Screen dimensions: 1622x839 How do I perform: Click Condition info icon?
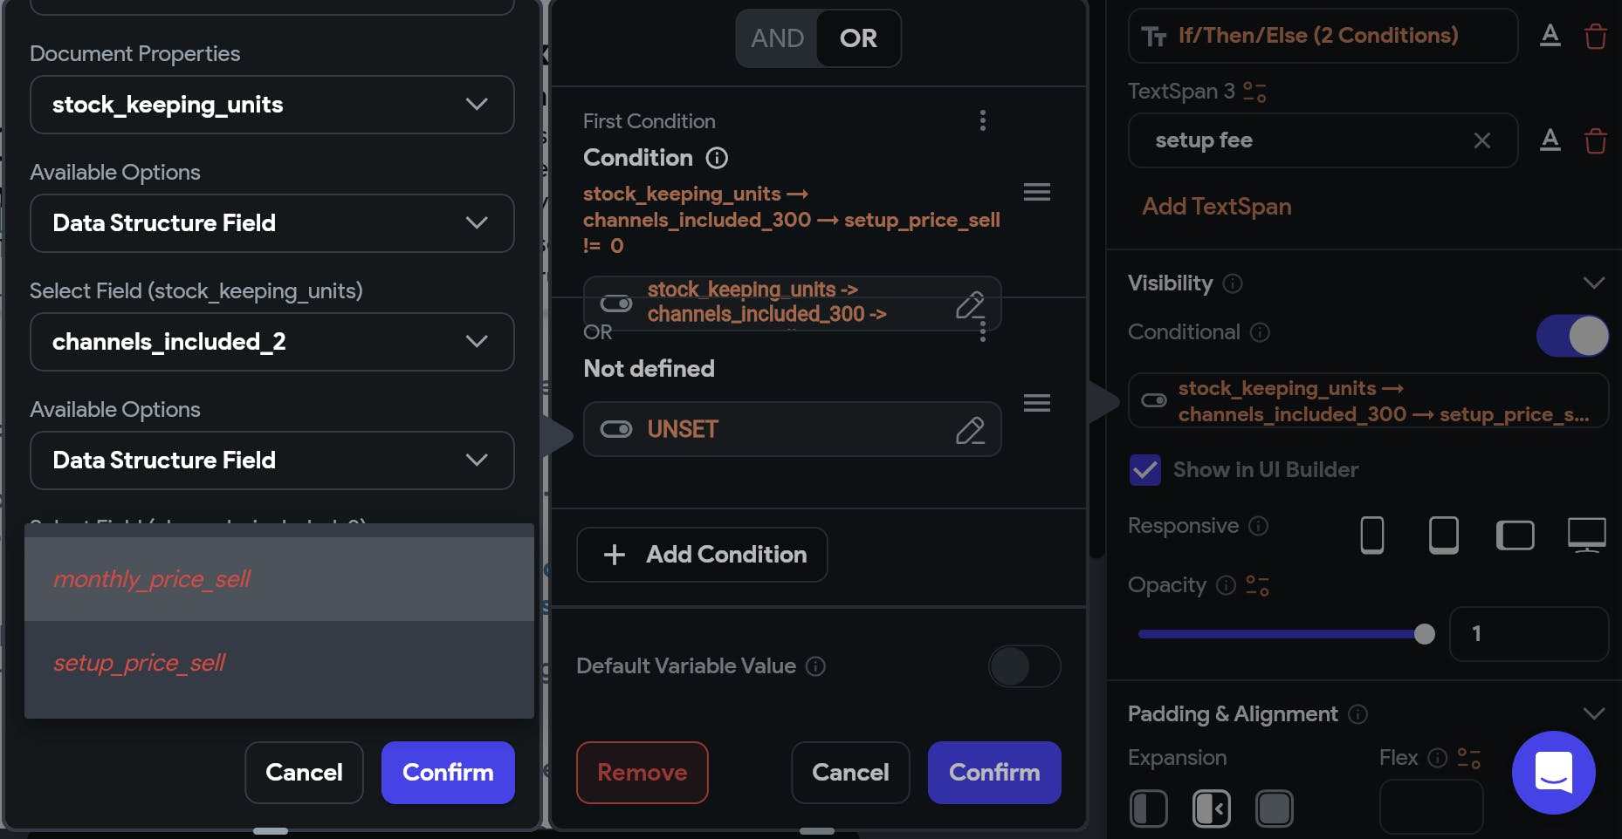click(x=717, y=158)
